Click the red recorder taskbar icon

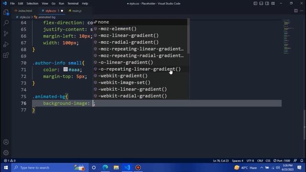coord(138,168)
